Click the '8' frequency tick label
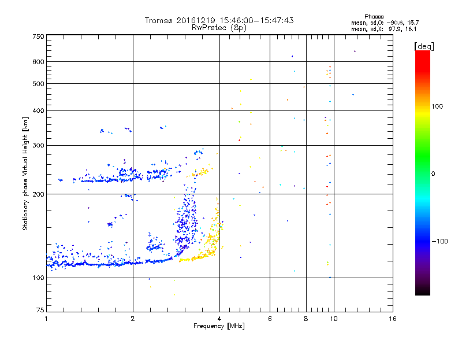Image resolution: width=462 pixels, height=347 pixels. coord(306,319)
